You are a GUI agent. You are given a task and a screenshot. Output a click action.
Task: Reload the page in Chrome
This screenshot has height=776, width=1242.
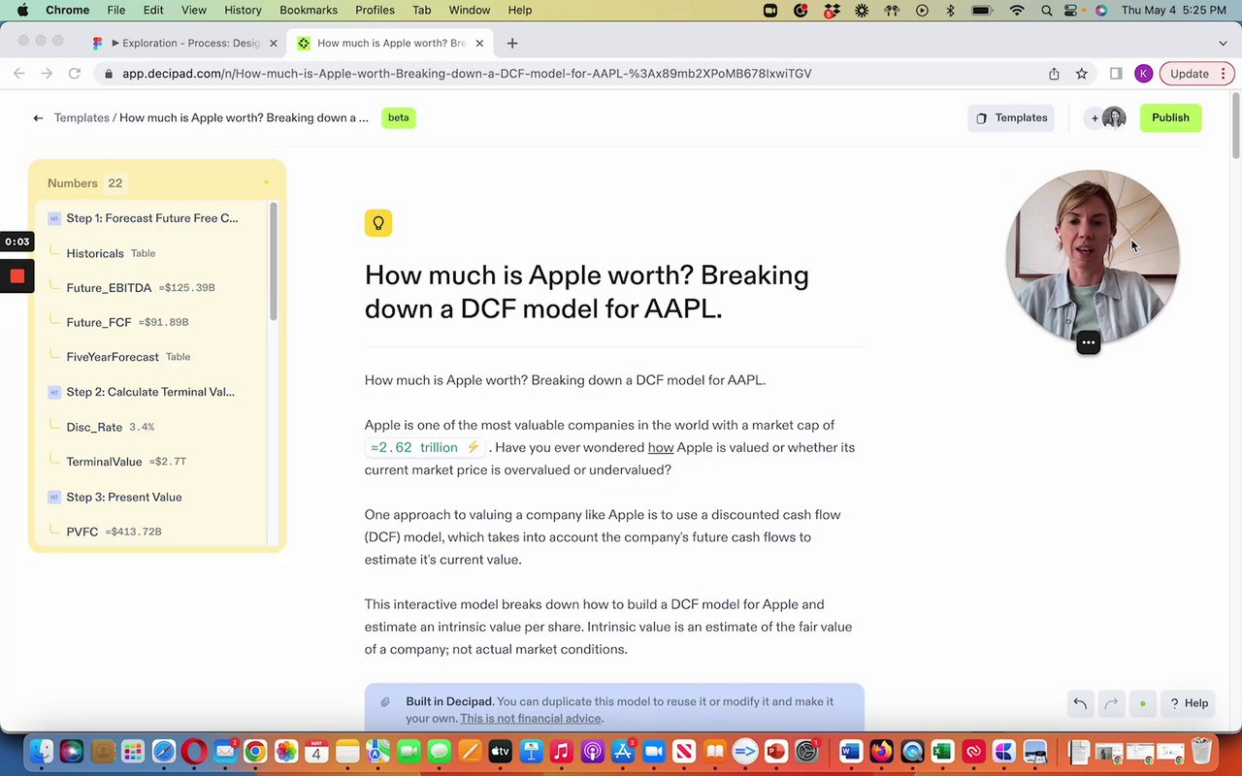click(74, 74)
